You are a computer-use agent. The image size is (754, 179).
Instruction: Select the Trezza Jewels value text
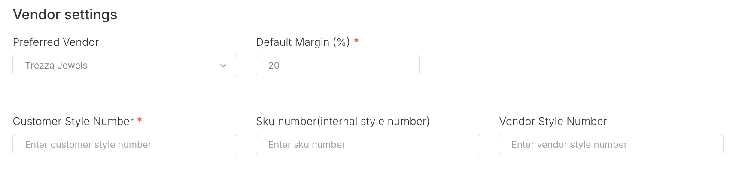tap(56, 66)
